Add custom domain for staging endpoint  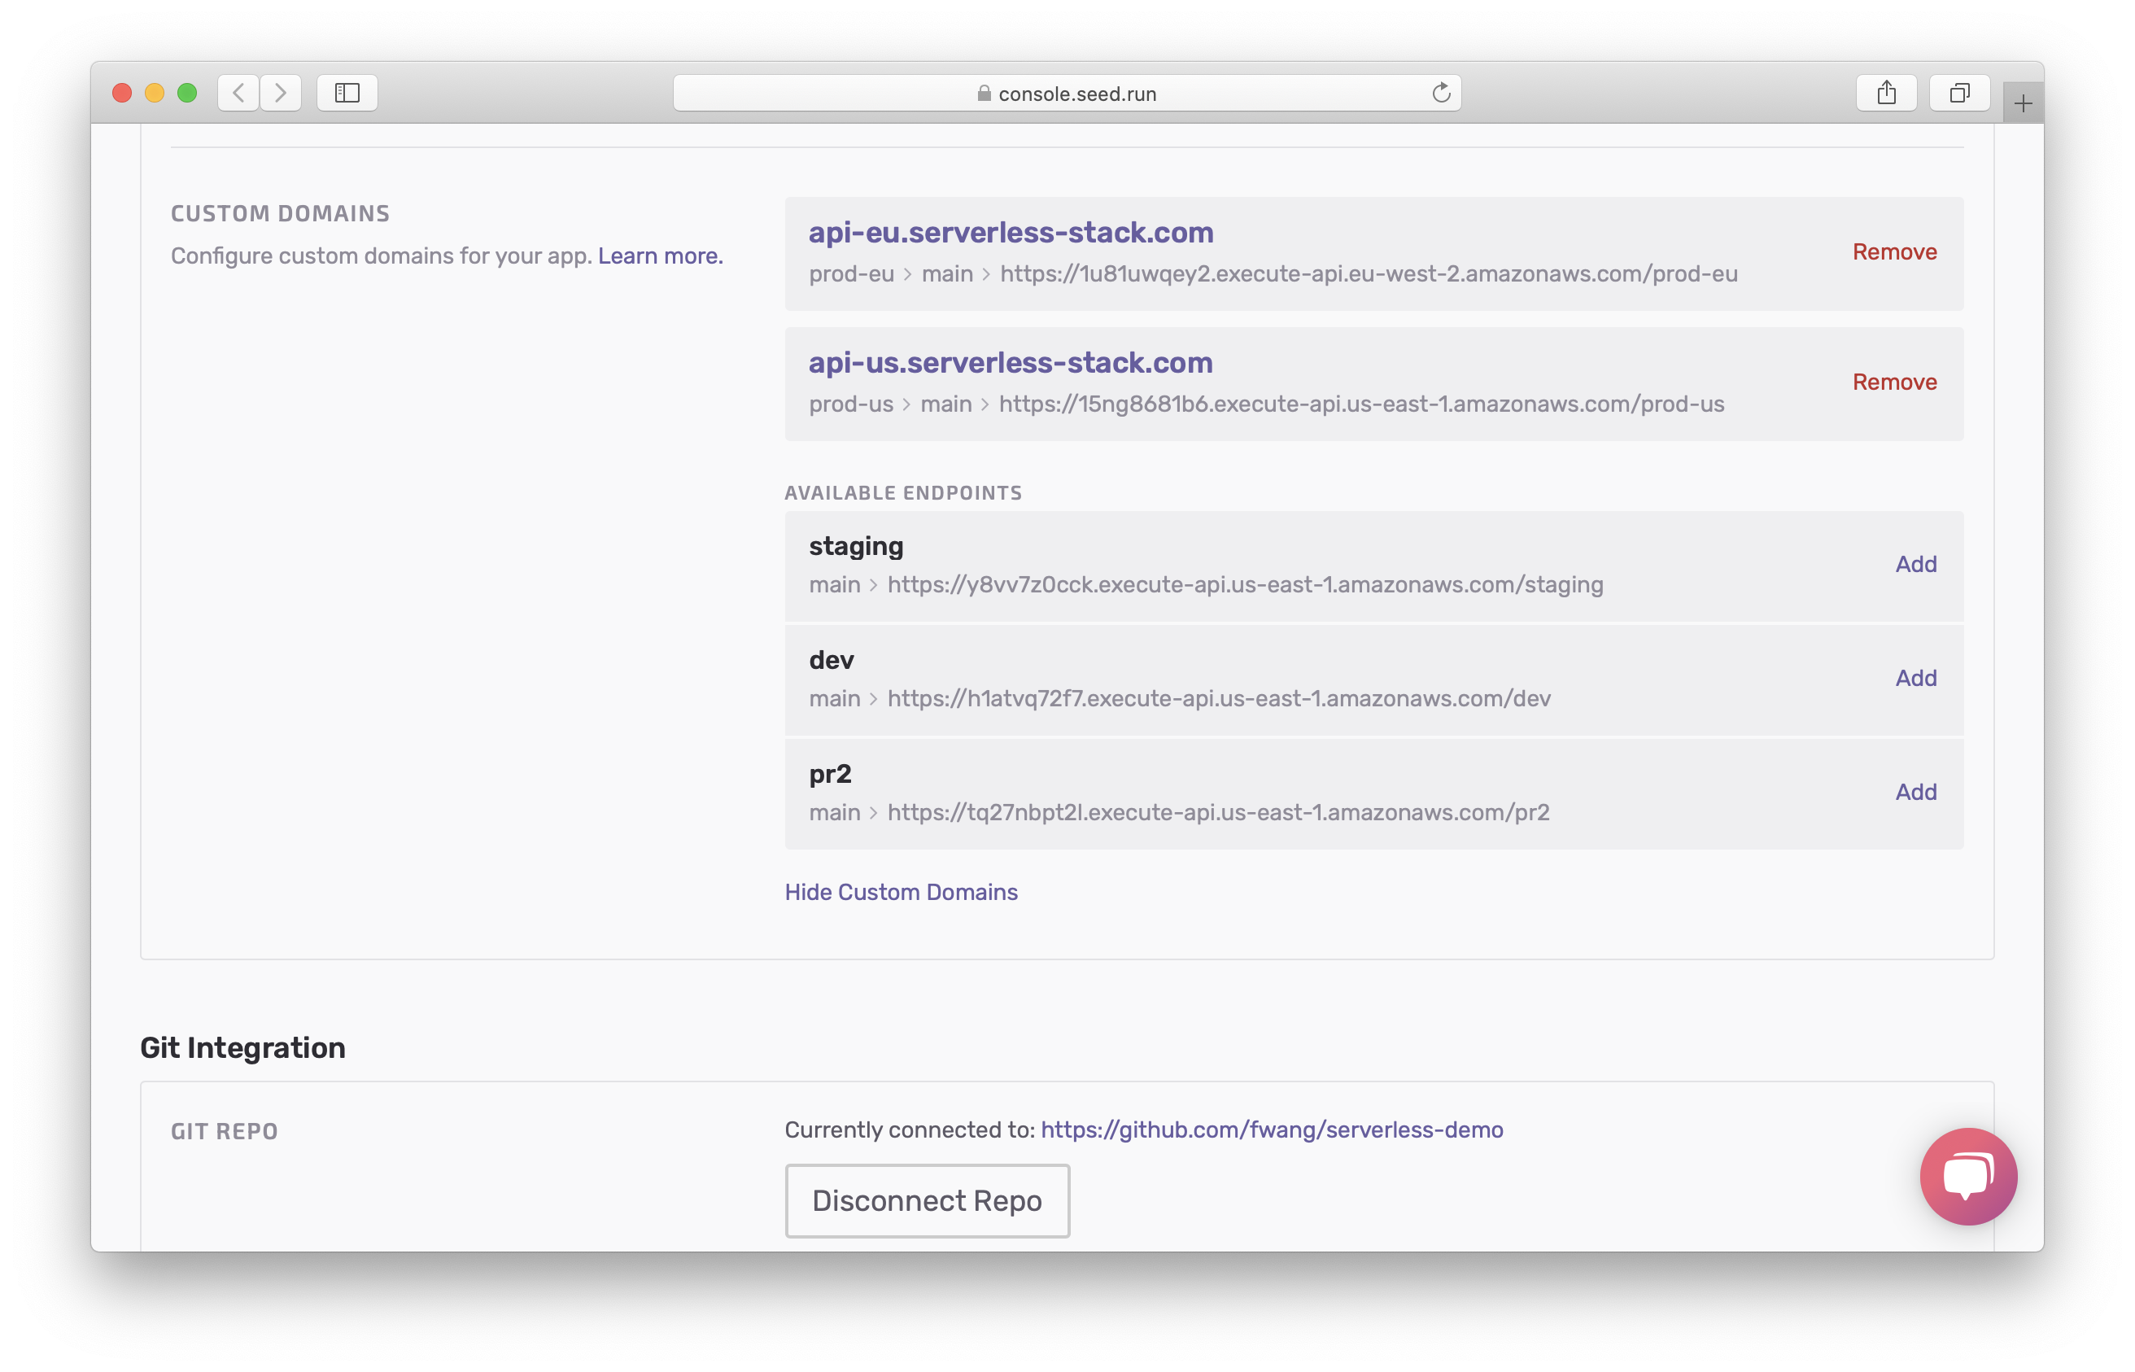(x=1915, y=564)
